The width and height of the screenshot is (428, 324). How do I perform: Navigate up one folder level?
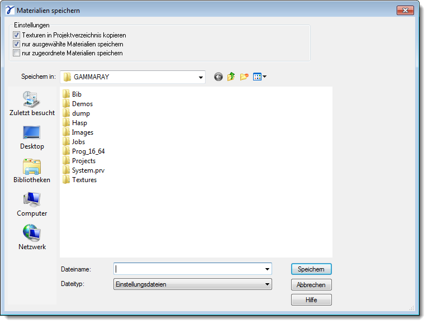(x=231, y=77)
